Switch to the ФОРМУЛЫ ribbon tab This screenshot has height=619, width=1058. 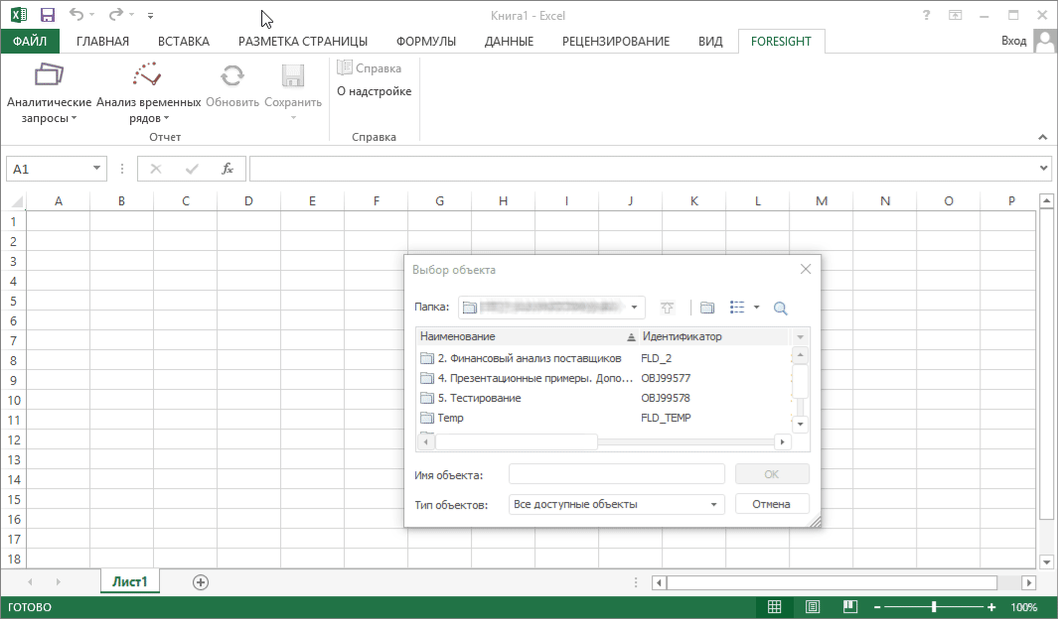[x=425, y=41]
